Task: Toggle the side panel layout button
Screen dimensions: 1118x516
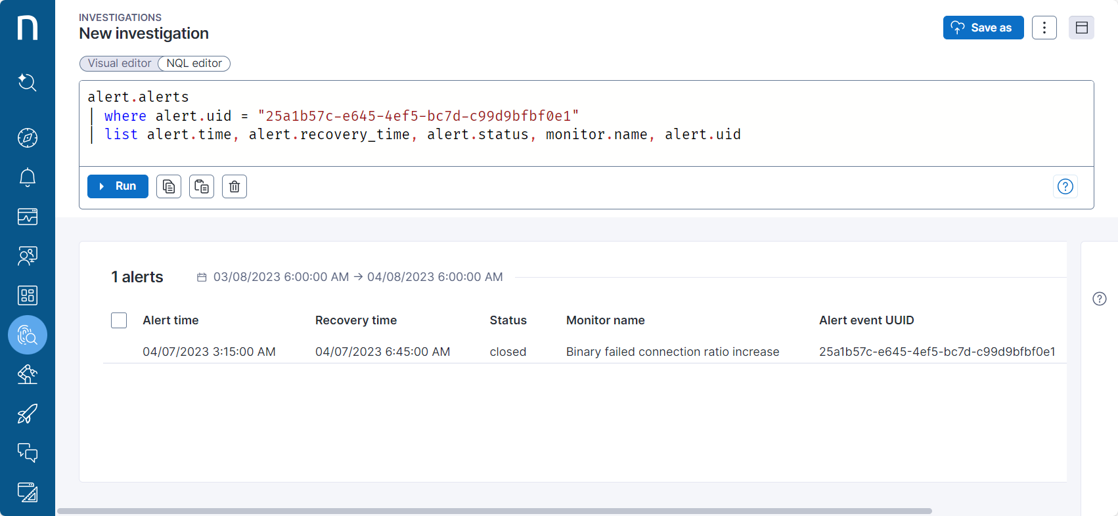Action: (1081, 28)
